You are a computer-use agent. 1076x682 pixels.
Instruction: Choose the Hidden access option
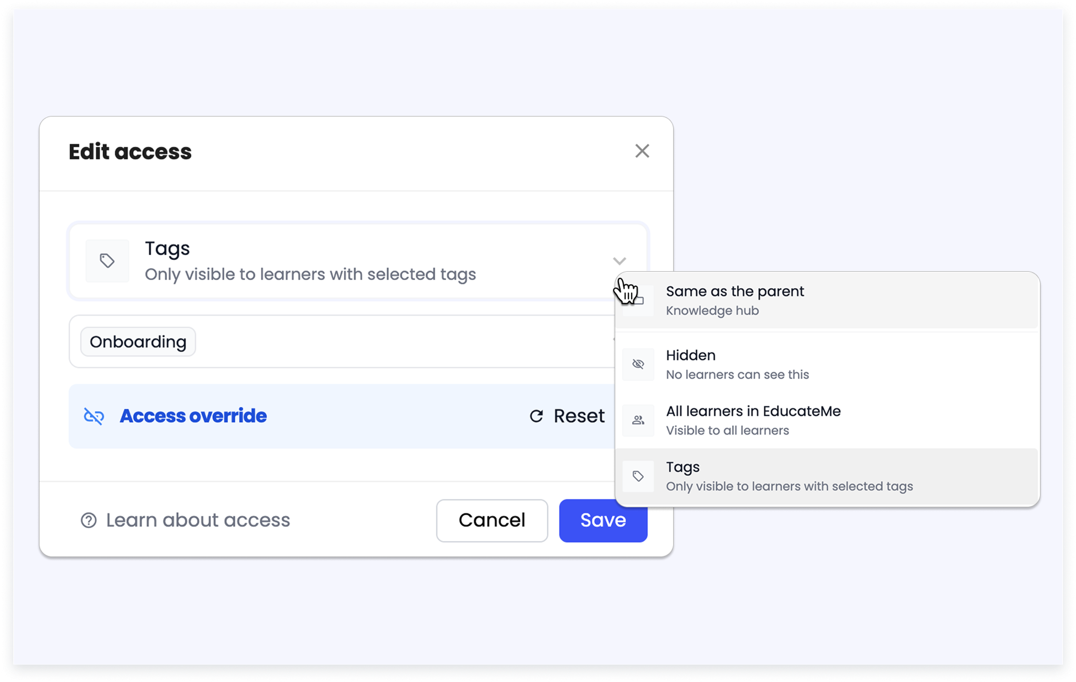827,364
